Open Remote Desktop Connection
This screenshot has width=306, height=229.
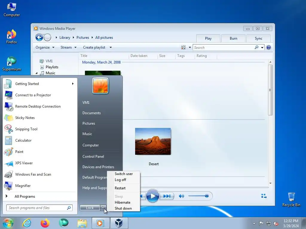pyautogui.click(x=40, y=106)
